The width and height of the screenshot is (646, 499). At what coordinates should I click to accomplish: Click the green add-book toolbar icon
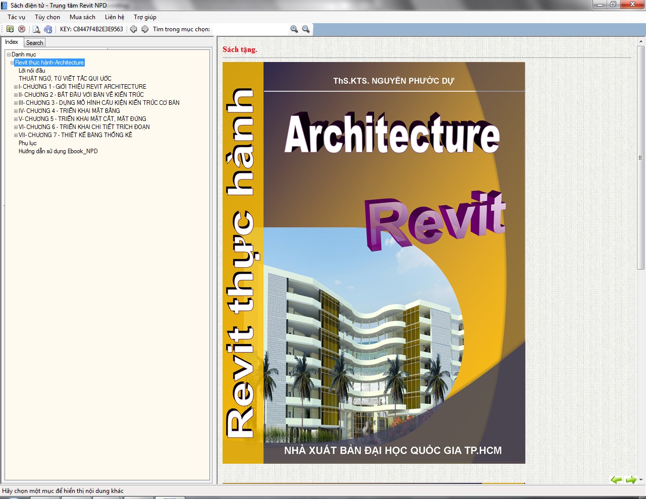click(x=10, y=29)
